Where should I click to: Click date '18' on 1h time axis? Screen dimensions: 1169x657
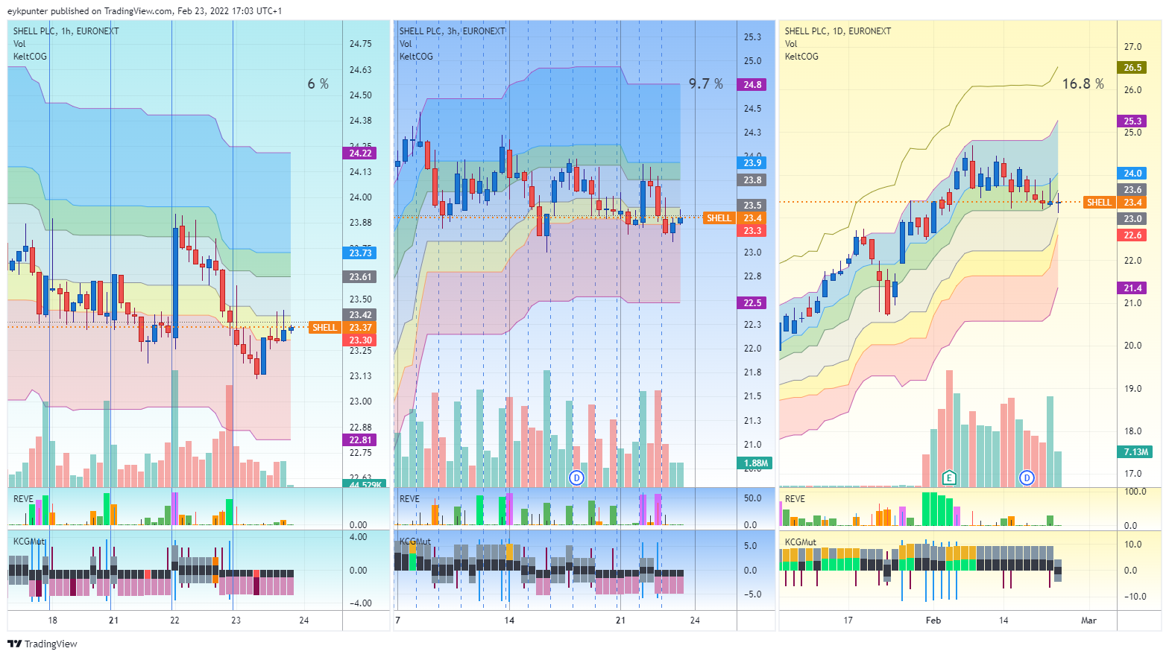pos(52,620)
